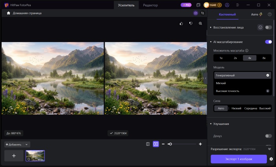The height and width of the screenshot is (167, 276).
Task: Set strength to Высокий
Action: [265, 108]
